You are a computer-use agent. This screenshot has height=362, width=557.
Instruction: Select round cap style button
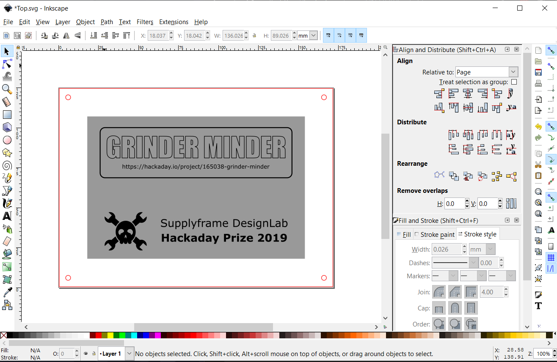(455, 308)
